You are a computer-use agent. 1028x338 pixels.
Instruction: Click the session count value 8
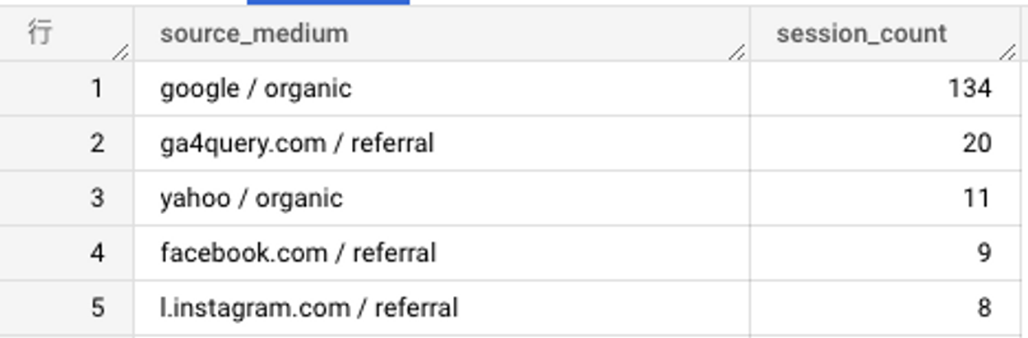(984, 308)
